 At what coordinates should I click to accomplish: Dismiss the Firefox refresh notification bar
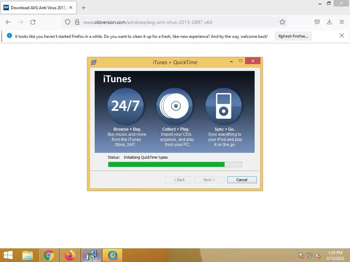(x=342, y=35)
